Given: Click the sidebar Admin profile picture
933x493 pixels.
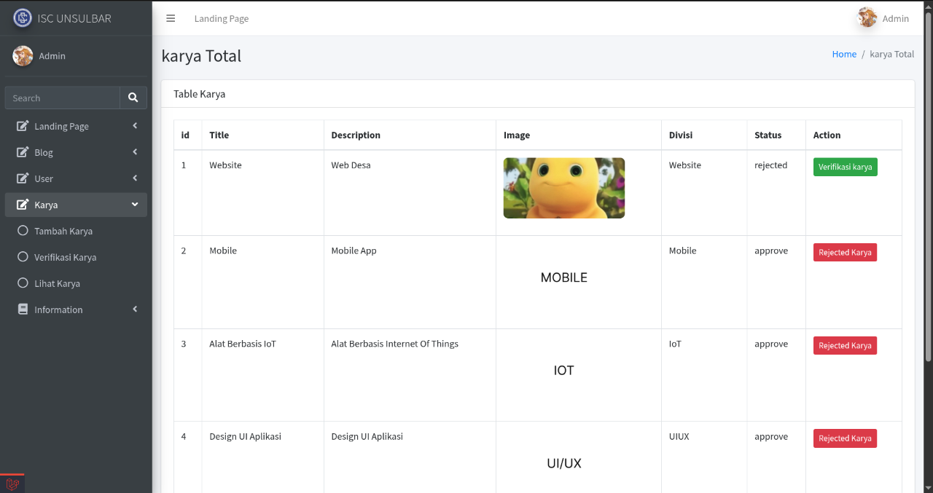Looking at the screenshot, I should [x=23, y=56].
